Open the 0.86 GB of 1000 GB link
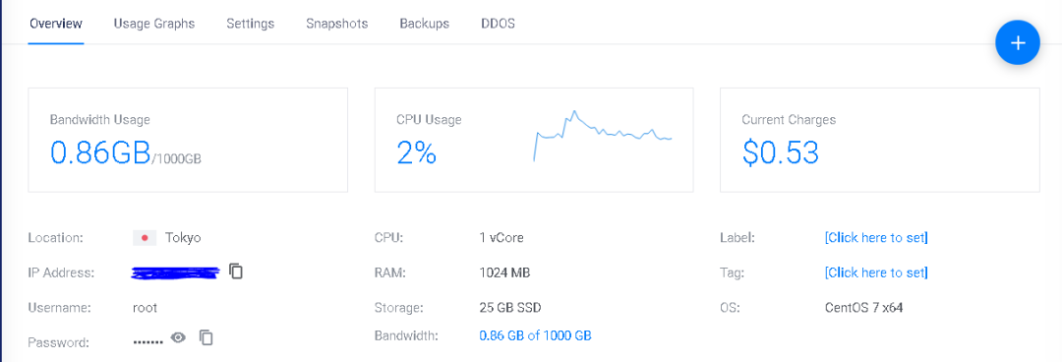Screen dimensions: 1062x362 click(535, 335)
